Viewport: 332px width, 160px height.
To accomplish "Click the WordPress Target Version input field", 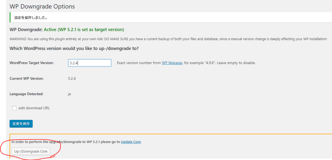I will pos(90,63).
